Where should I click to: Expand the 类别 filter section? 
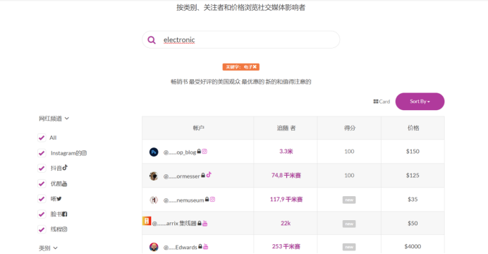click(48, 248)
